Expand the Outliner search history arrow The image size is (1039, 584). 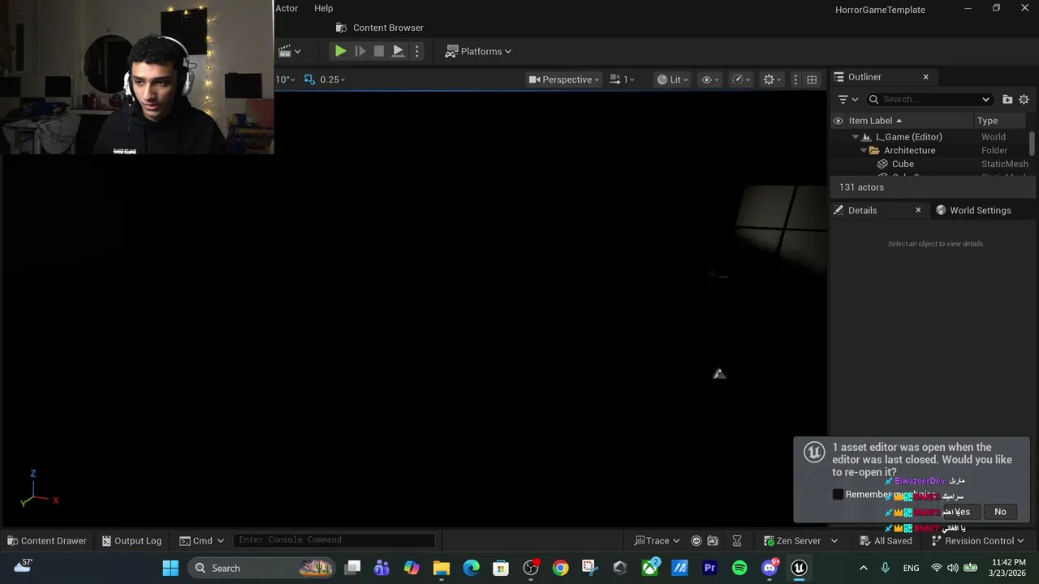click(985, 100)
